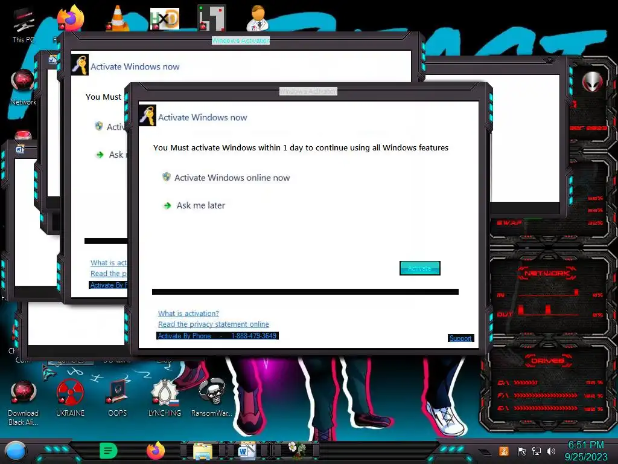Click the rear dialog's What is act link
The width and height of the screenshot is (618, 464).
coord(109,263)
